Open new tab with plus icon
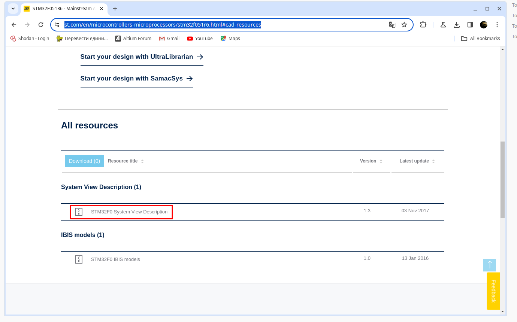 [115, 9]
